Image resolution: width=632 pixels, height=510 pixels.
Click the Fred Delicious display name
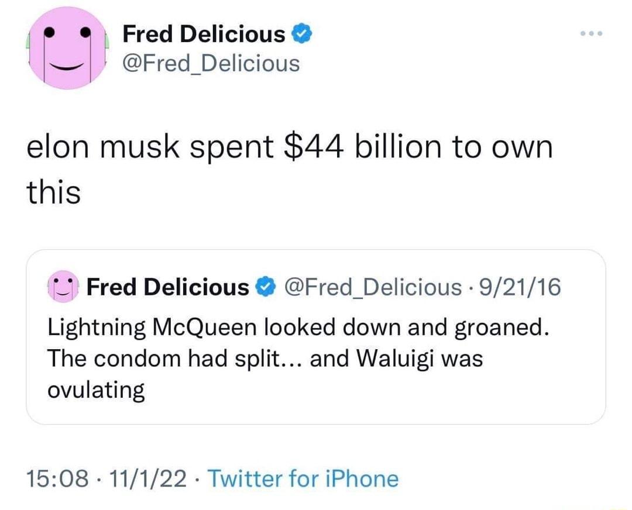pyautogui.click(x=205, y=33)
